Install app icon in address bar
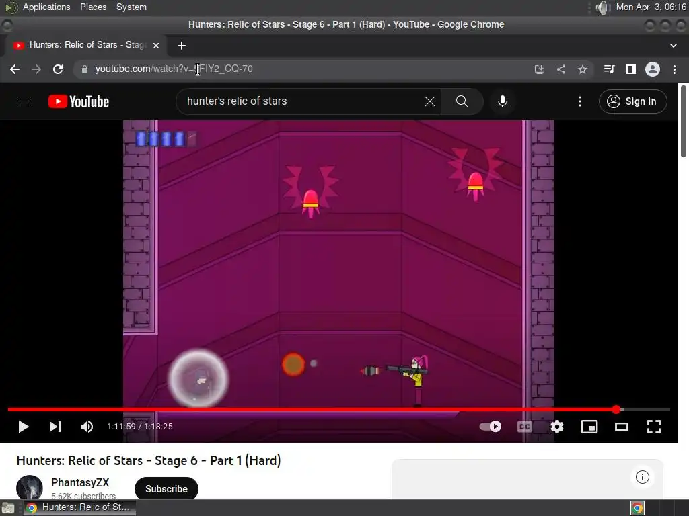This screenshot has width=689, height=516. click(x=540, y=69)
